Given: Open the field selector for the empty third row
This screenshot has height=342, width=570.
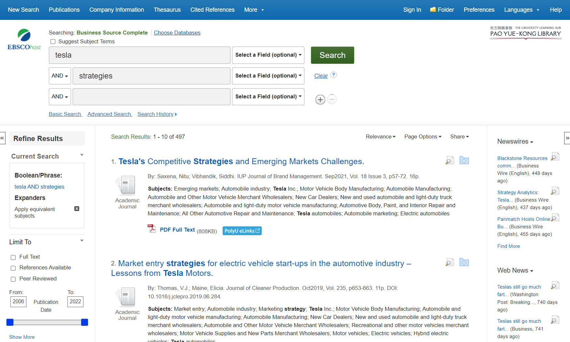Looking at the screenshot, I should pyautogui.click(x=268, y=97).
